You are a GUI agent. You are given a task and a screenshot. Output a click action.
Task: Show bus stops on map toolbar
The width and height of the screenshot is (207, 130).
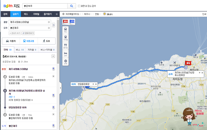[65, 30]
